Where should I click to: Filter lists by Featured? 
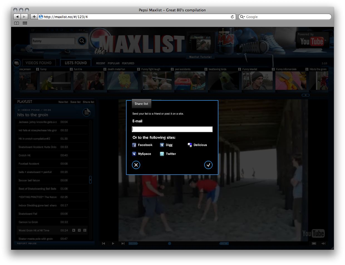[128, 63]
